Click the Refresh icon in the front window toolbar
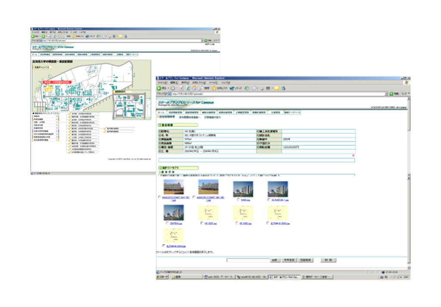Screen dimensions: 441x307 [x=188, y=88]
